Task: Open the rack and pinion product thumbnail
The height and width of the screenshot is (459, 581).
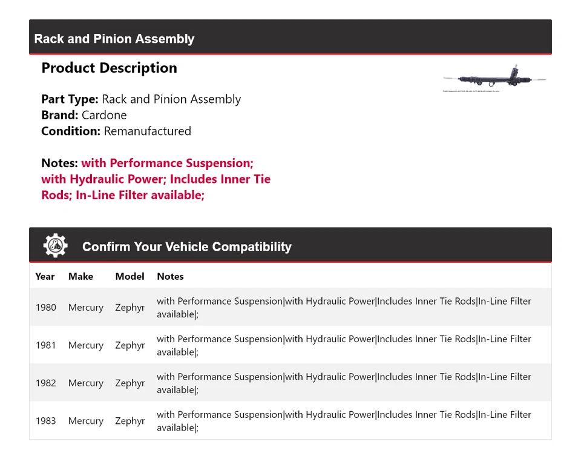Action: click(494, 79)
